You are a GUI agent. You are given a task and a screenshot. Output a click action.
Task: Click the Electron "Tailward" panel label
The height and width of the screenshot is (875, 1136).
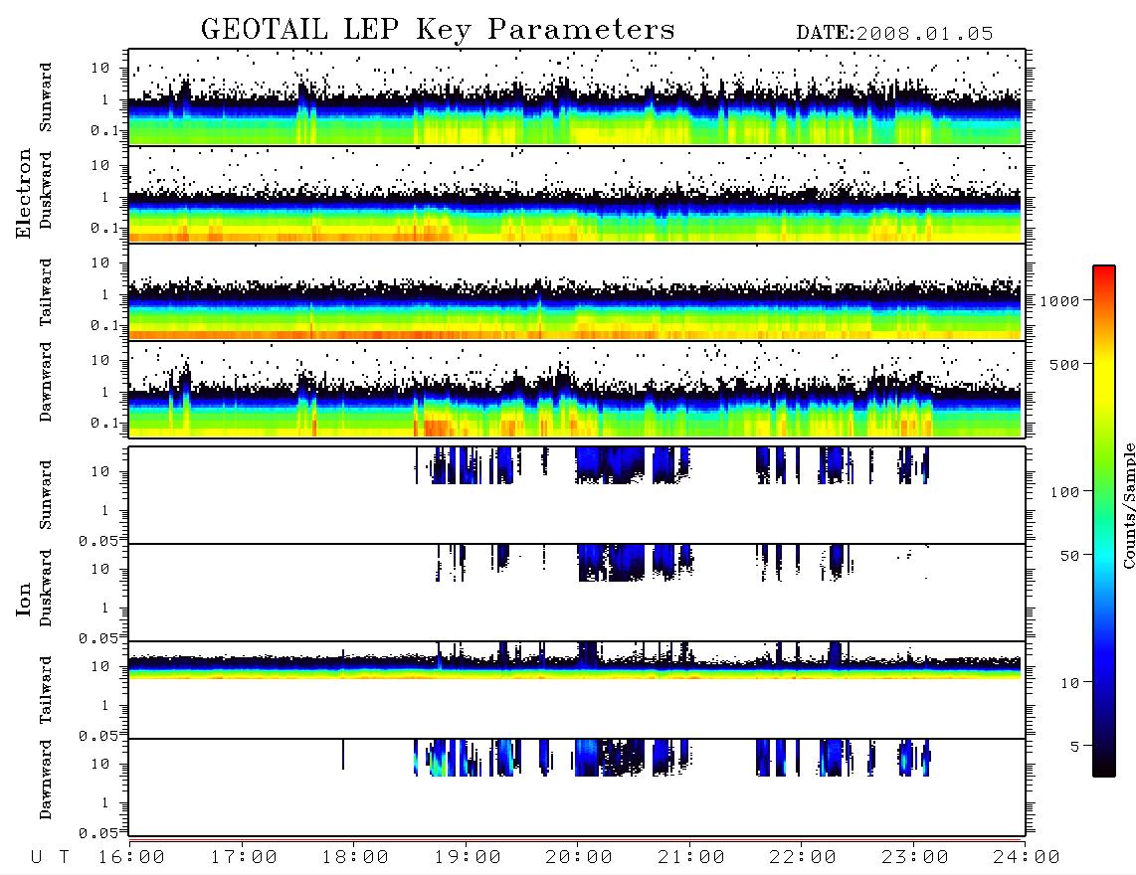46,292
